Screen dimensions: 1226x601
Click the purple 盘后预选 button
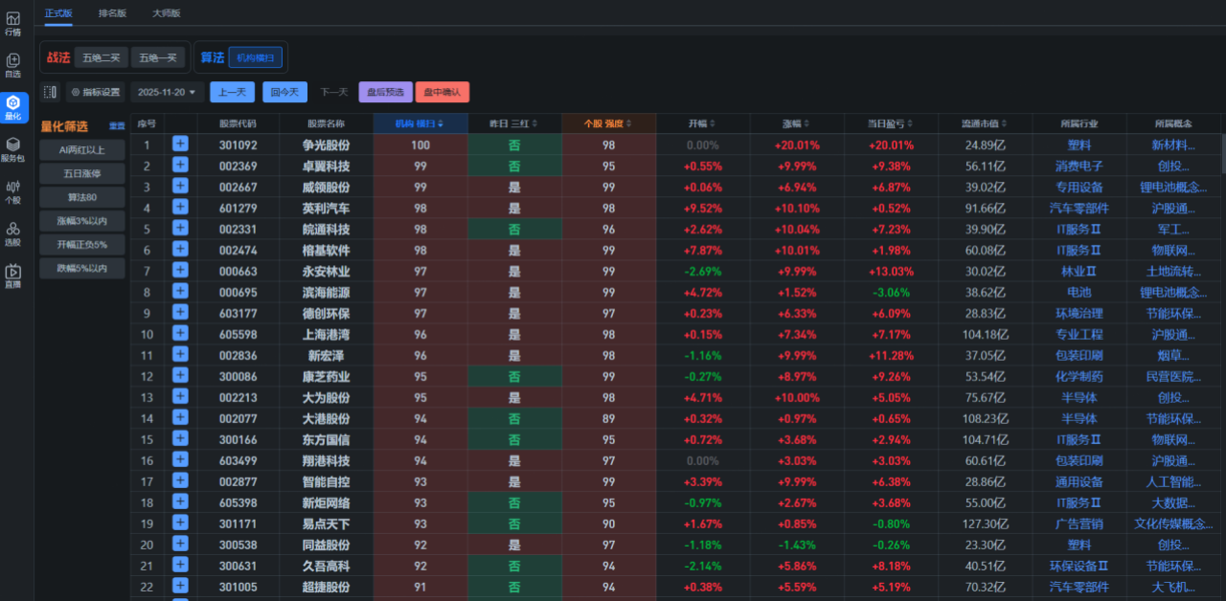coord(385,93)
